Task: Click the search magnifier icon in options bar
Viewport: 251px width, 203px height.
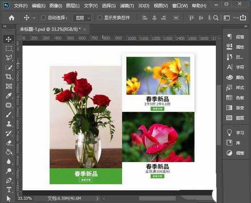Action: [x=216, y=18]
